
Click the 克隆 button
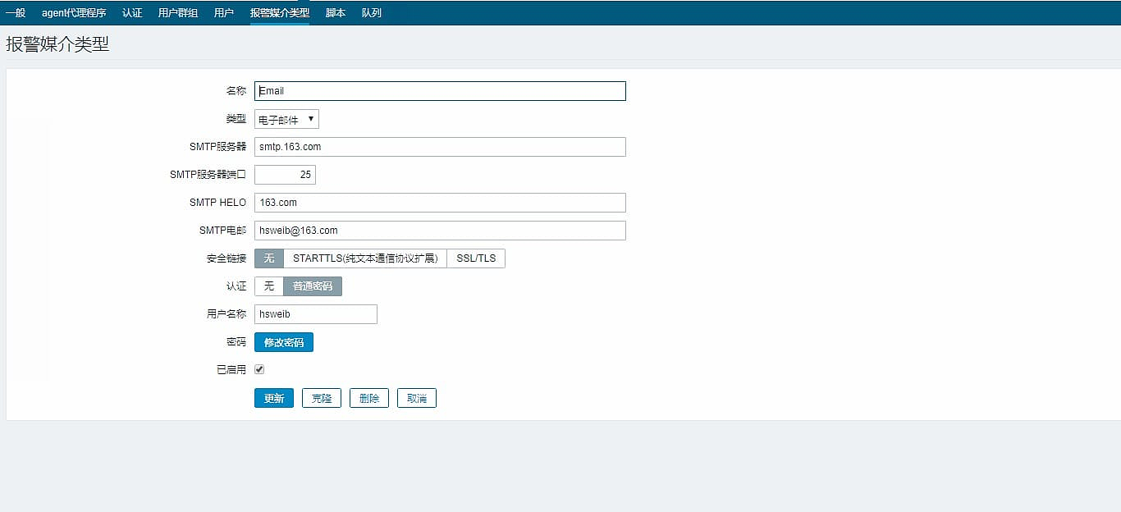(x=322, y=398)
